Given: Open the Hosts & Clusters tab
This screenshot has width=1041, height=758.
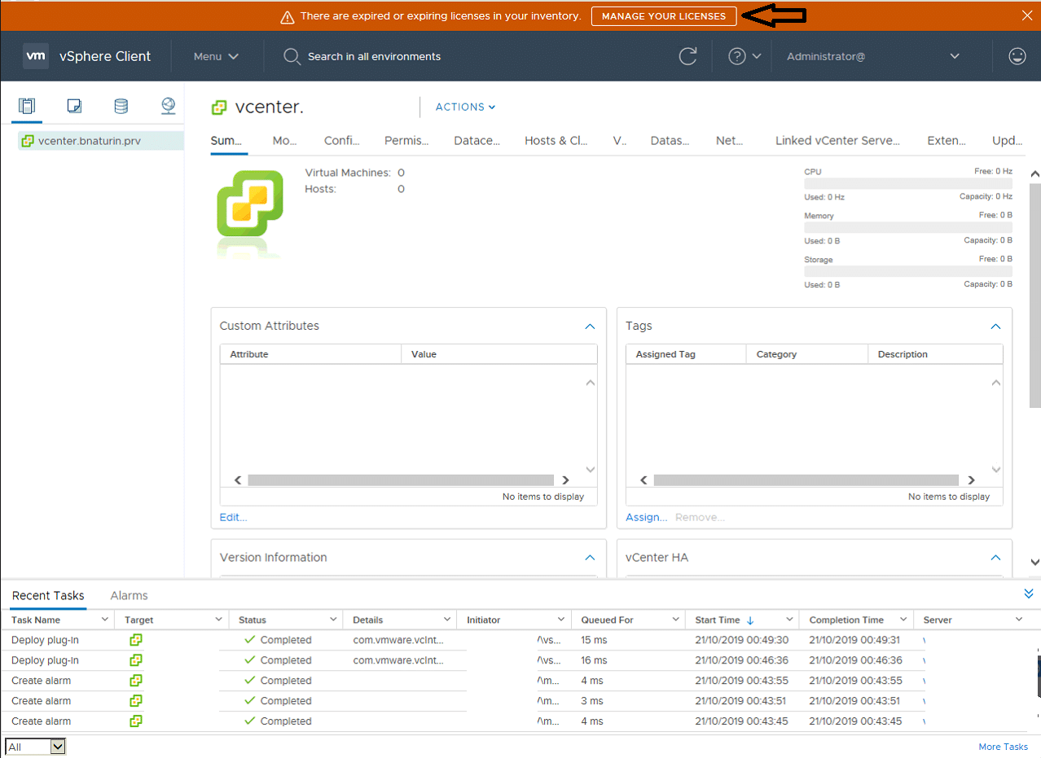Looking at the screenshot, I should pyautogui.click(x=556, y=140).
